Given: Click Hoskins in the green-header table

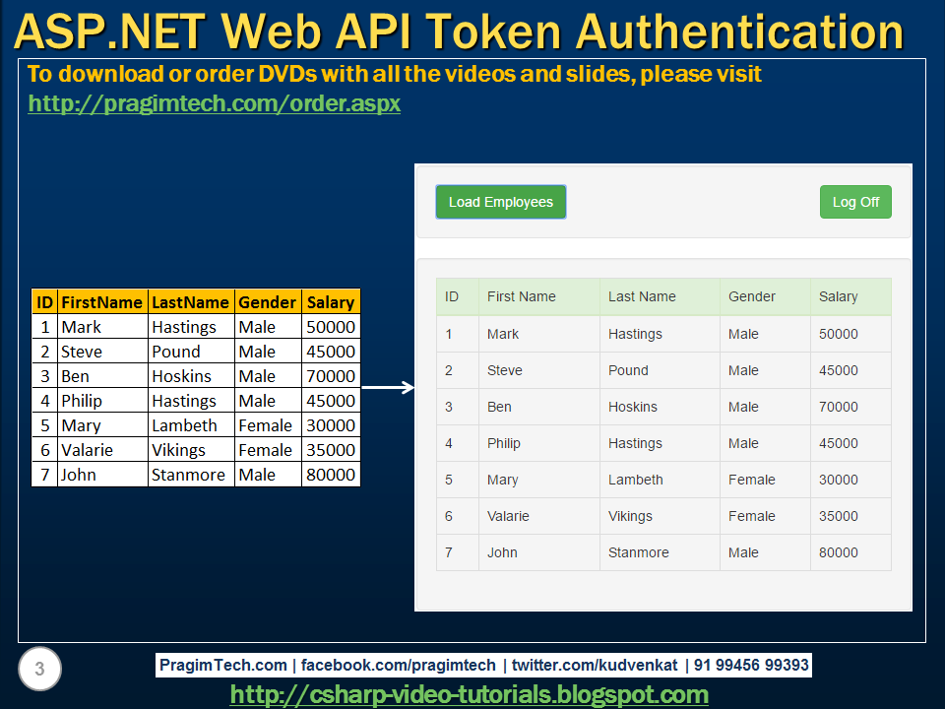Looking at the screenshot, I should [632, 407].
